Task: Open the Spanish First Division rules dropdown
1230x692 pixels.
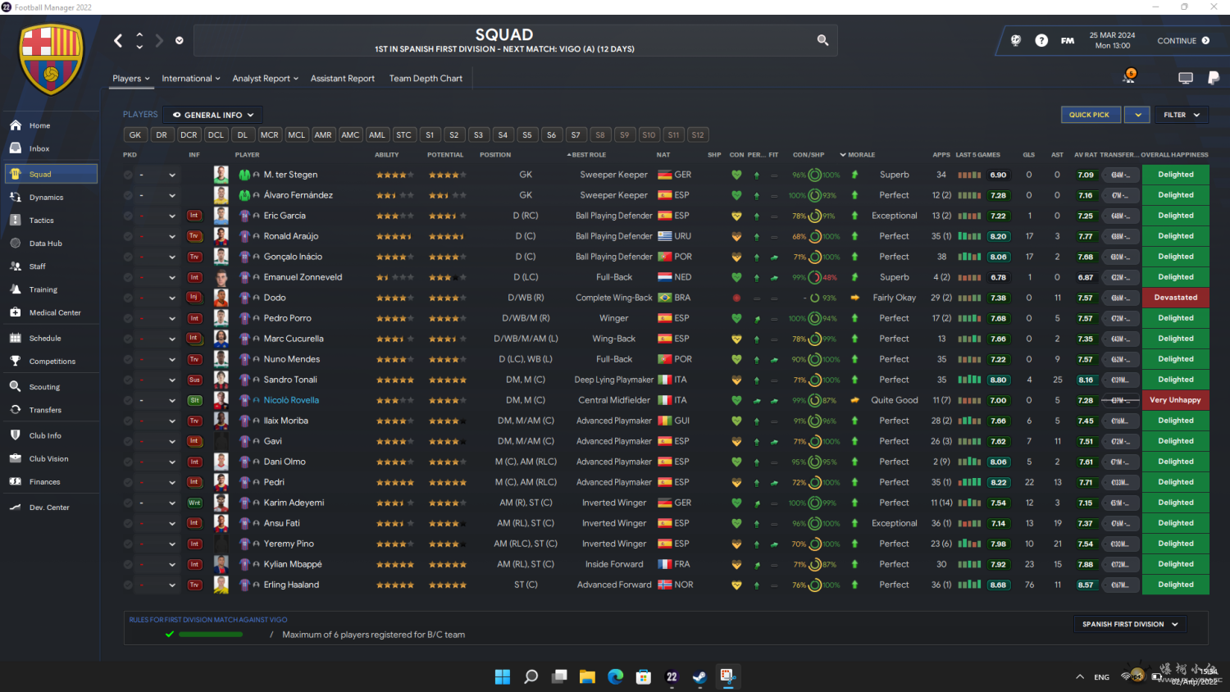Action: tap(1130, 624)
